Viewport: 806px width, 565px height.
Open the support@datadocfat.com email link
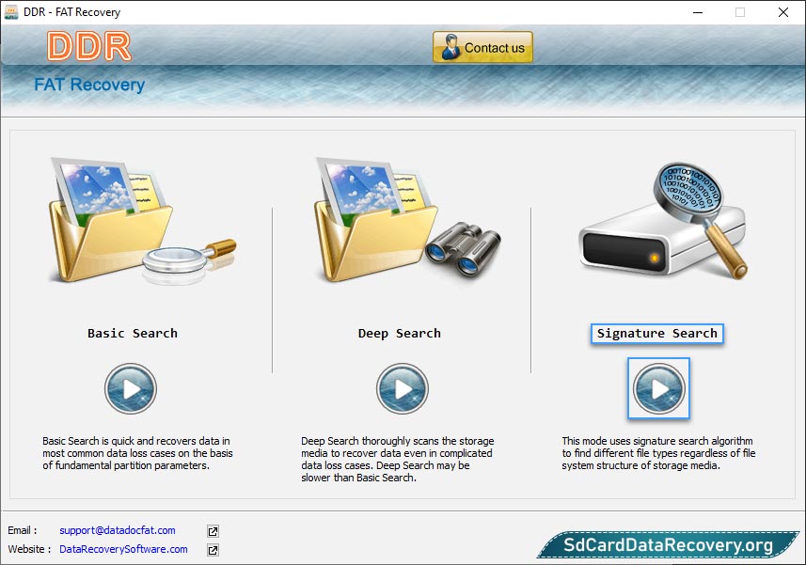(x=117, y=530)
